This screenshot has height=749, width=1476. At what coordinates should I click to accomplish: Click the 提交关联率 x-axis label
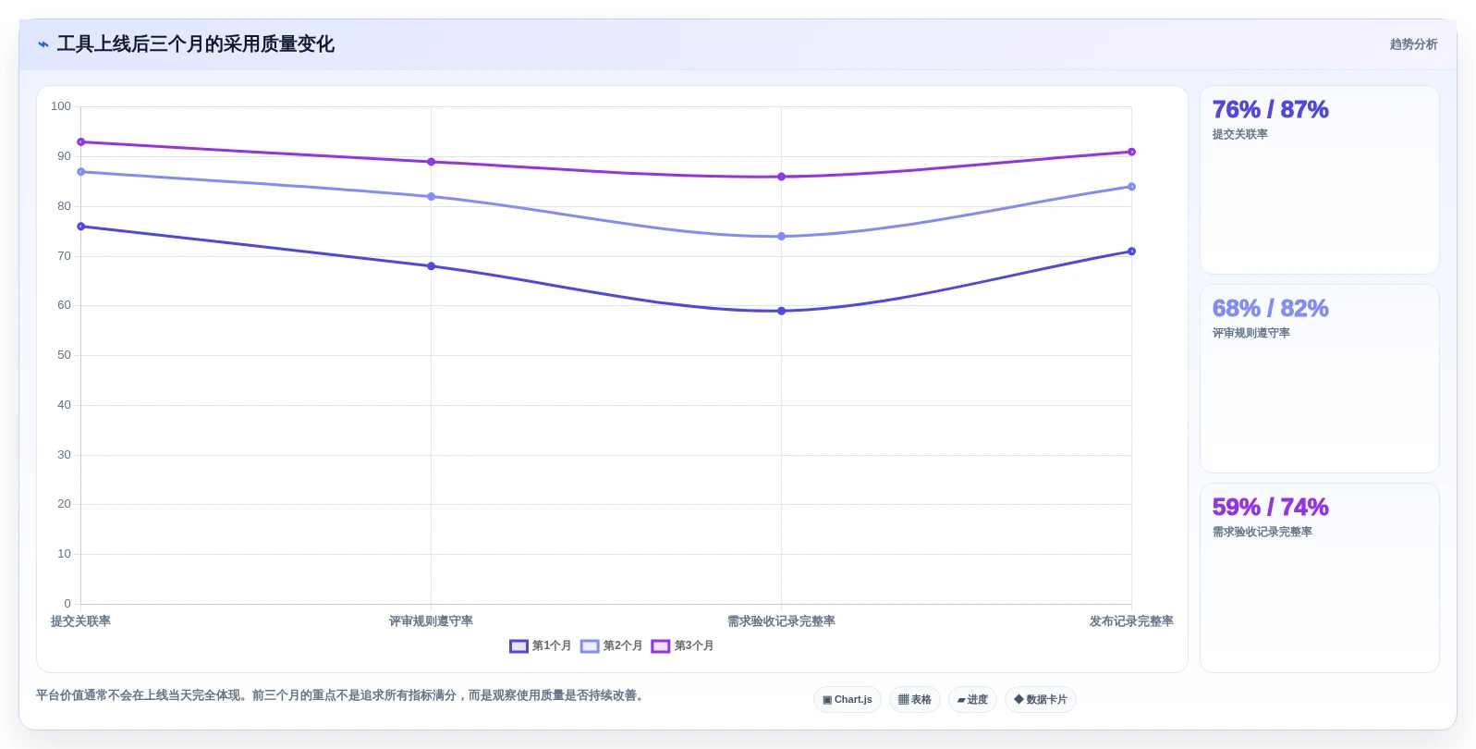pos(80,621)
